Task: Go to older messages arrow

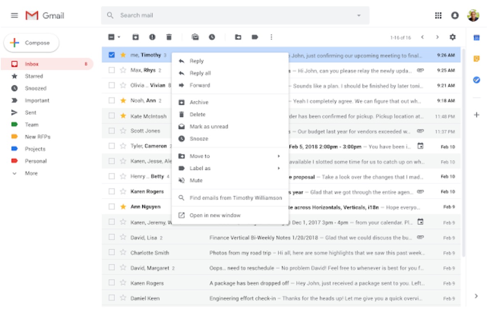Action: tap(438, 37)
